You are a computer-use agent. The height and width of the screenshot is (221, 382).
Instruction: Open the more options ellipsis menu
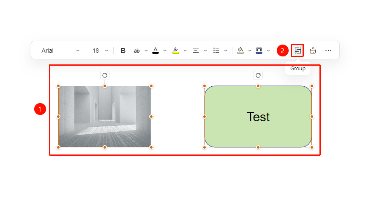click(328, 51)
